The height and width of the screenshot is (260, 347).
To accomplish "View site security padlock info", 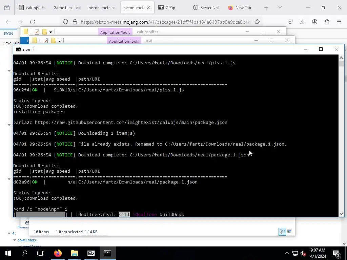I will coord(75,22).
